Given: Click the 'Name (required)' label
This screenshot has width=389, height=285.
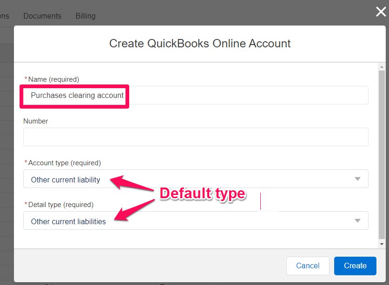Looking at the screenshot, I should [x=53, y=79].
